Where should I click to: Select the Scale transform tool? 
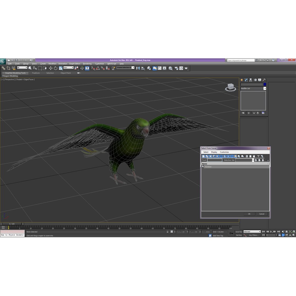tap(61, 68)
